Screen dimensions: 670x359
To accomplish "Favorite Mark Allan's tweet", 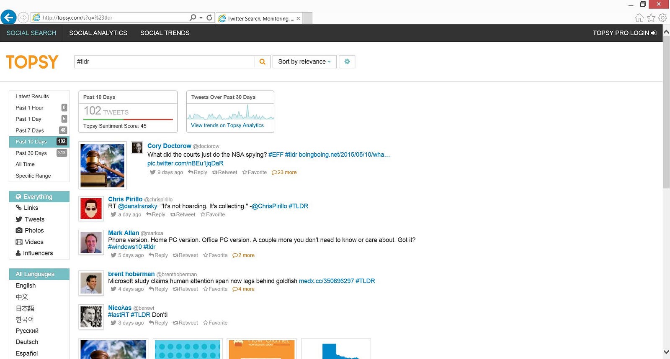I will (215, 255).
